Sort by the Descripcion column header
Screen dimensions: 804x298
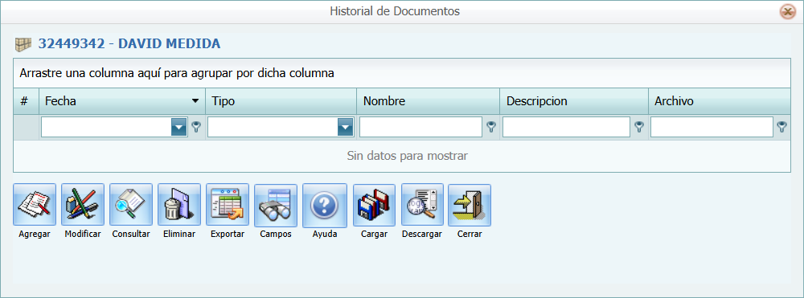(x=574, y=101)
